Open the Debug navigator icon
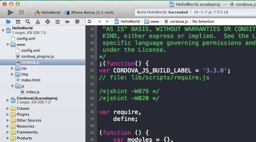256x142 pixels. [58, 22]
